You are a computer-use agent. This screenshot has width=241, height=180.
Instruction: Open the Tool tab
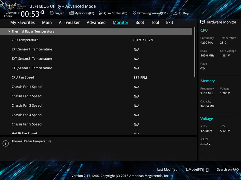pos(155,23)
